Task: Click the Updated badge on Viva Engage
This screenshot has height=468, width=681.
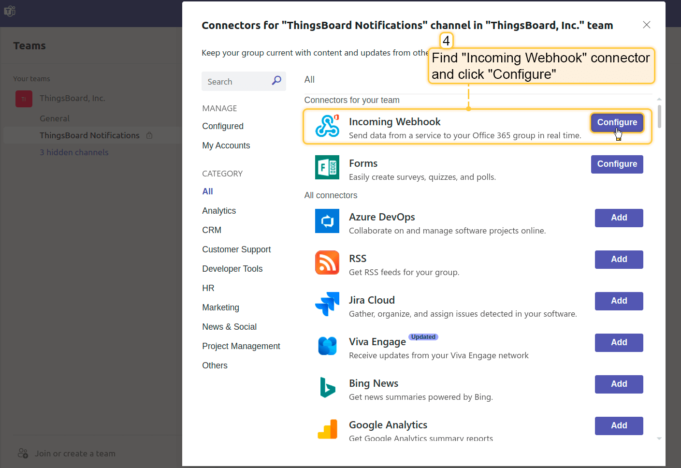Action: tap(423, 337)
